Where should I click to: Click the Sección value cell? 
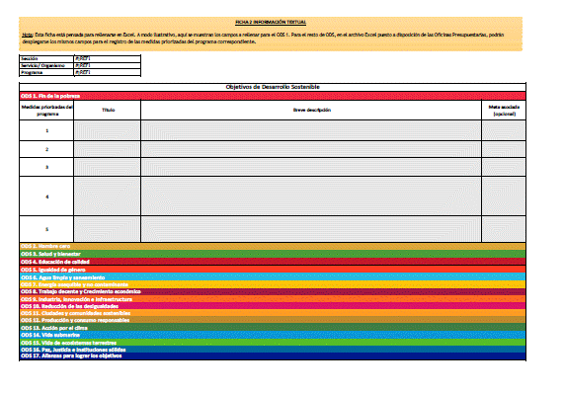[x=108, y=58]
